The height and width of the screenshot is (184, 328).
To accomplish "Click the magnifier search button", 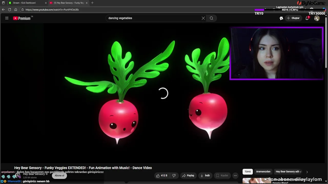I will point(211,18).
